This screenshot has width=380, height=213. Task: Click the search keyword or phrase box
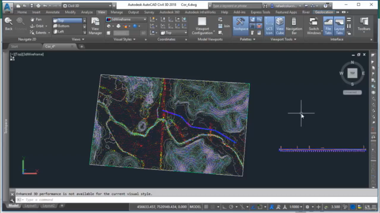point(236,5)
